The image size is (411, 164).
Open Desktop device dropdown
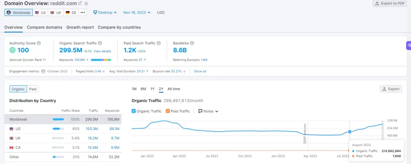click(105, 12)
